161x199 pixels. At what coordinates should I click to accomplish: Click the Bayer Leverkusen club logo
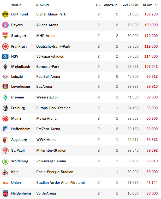pyautogui.click(x=5, y=86)
